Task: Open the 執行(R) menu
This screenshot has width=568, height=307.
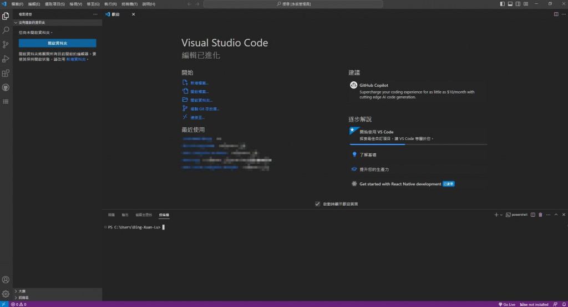Action: 110,4
